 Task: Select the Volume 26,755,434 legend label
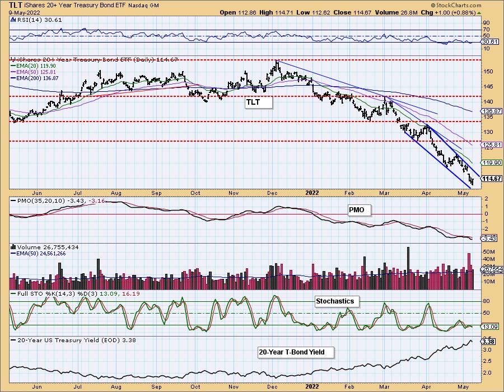pos(48,247)
